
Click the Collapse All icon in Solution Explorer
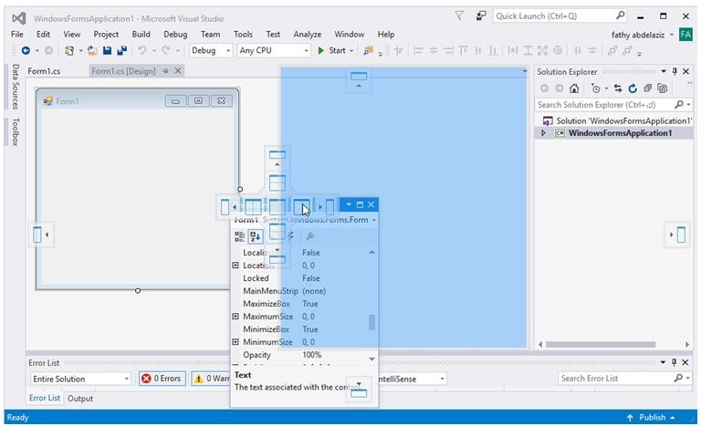[647, 88]
